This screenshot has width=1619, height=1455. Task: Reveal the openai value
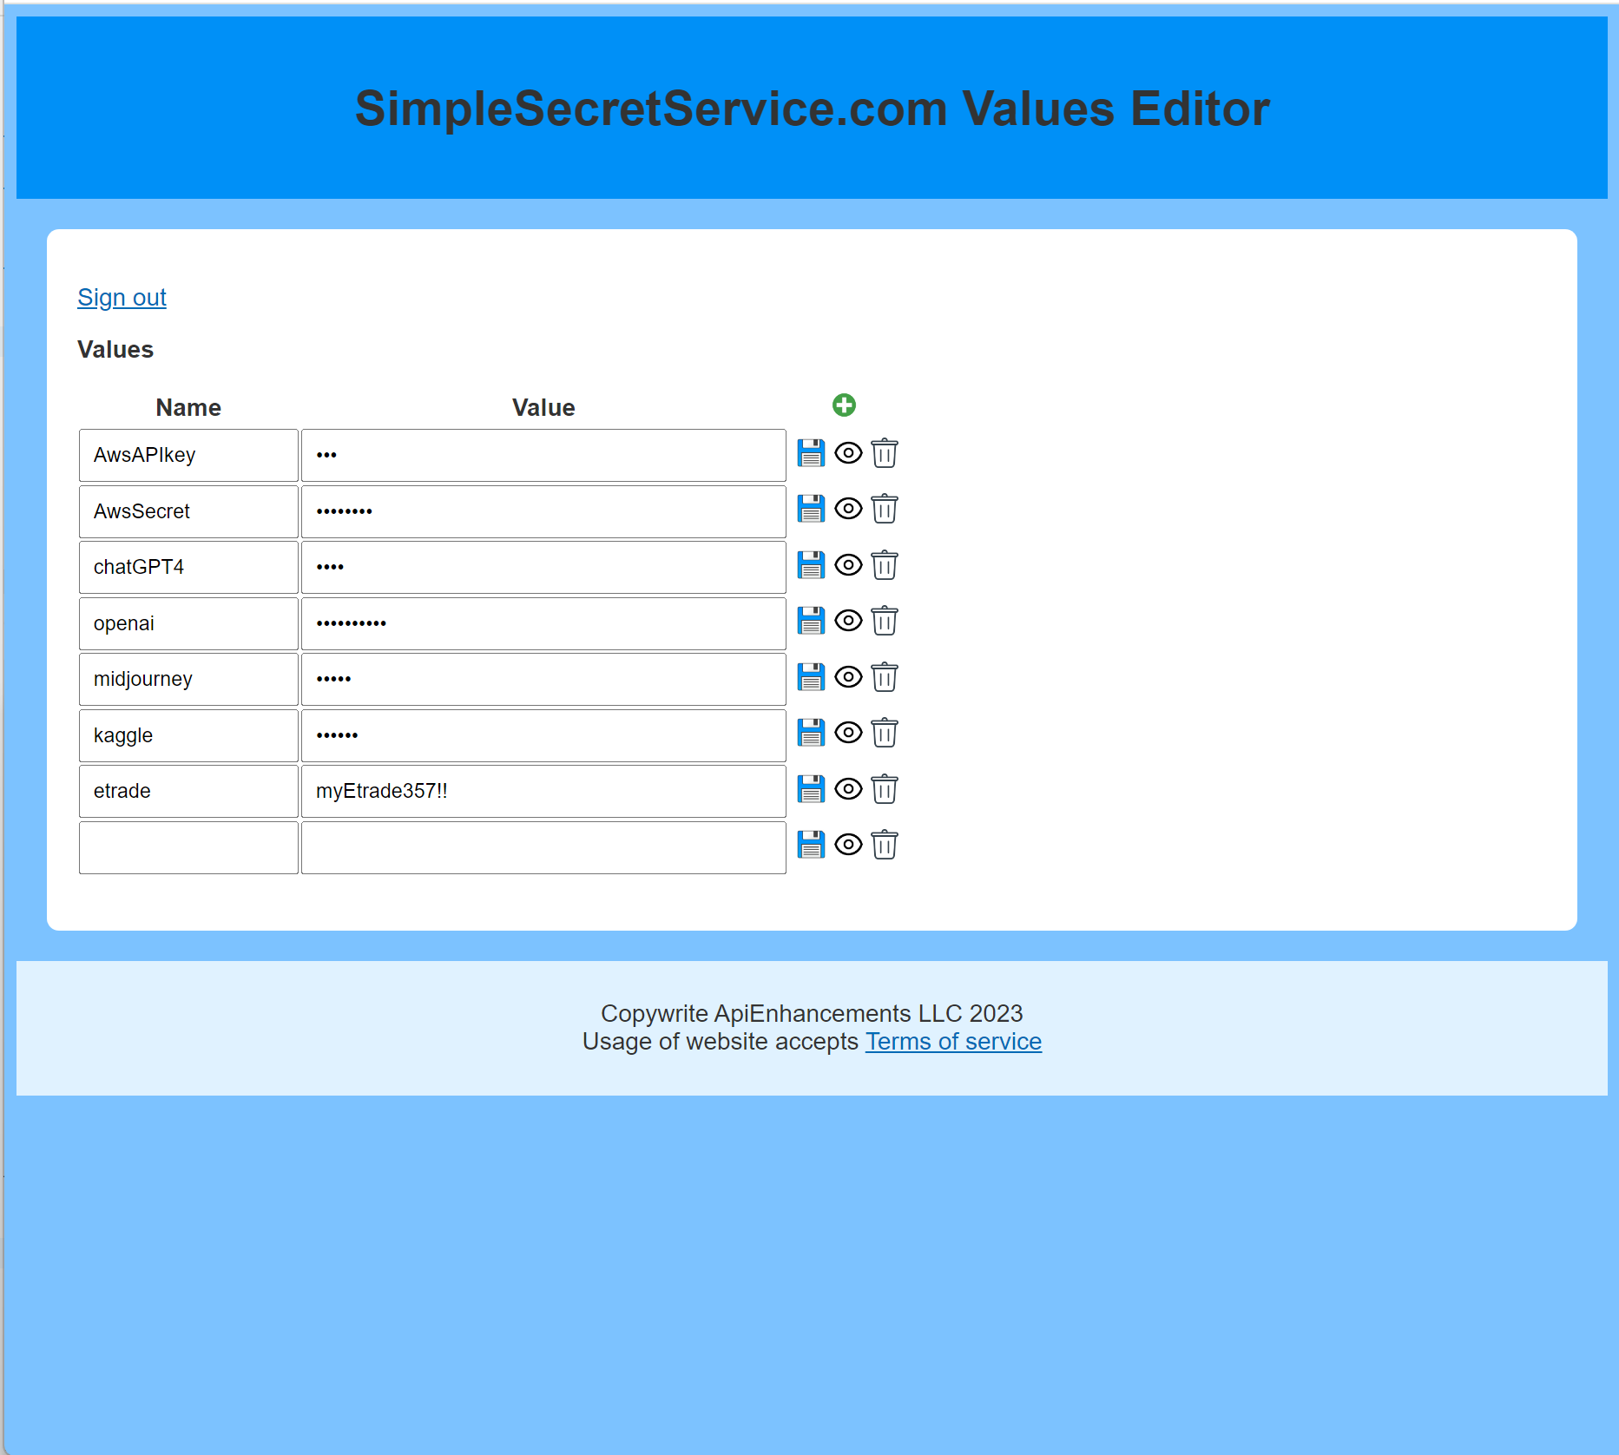(x=848, y=621)
